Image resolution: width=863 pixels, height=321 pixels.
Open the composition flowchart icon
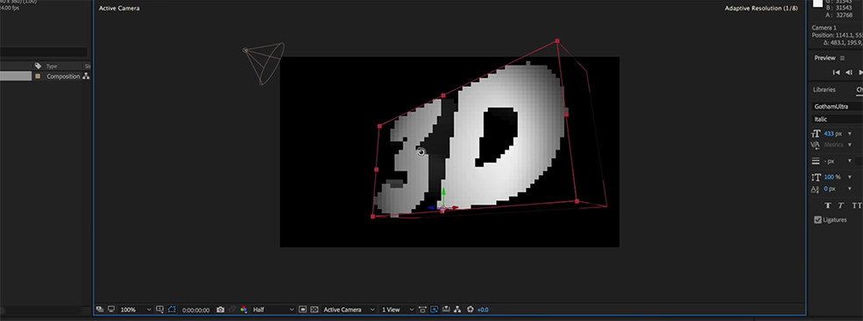457,310
